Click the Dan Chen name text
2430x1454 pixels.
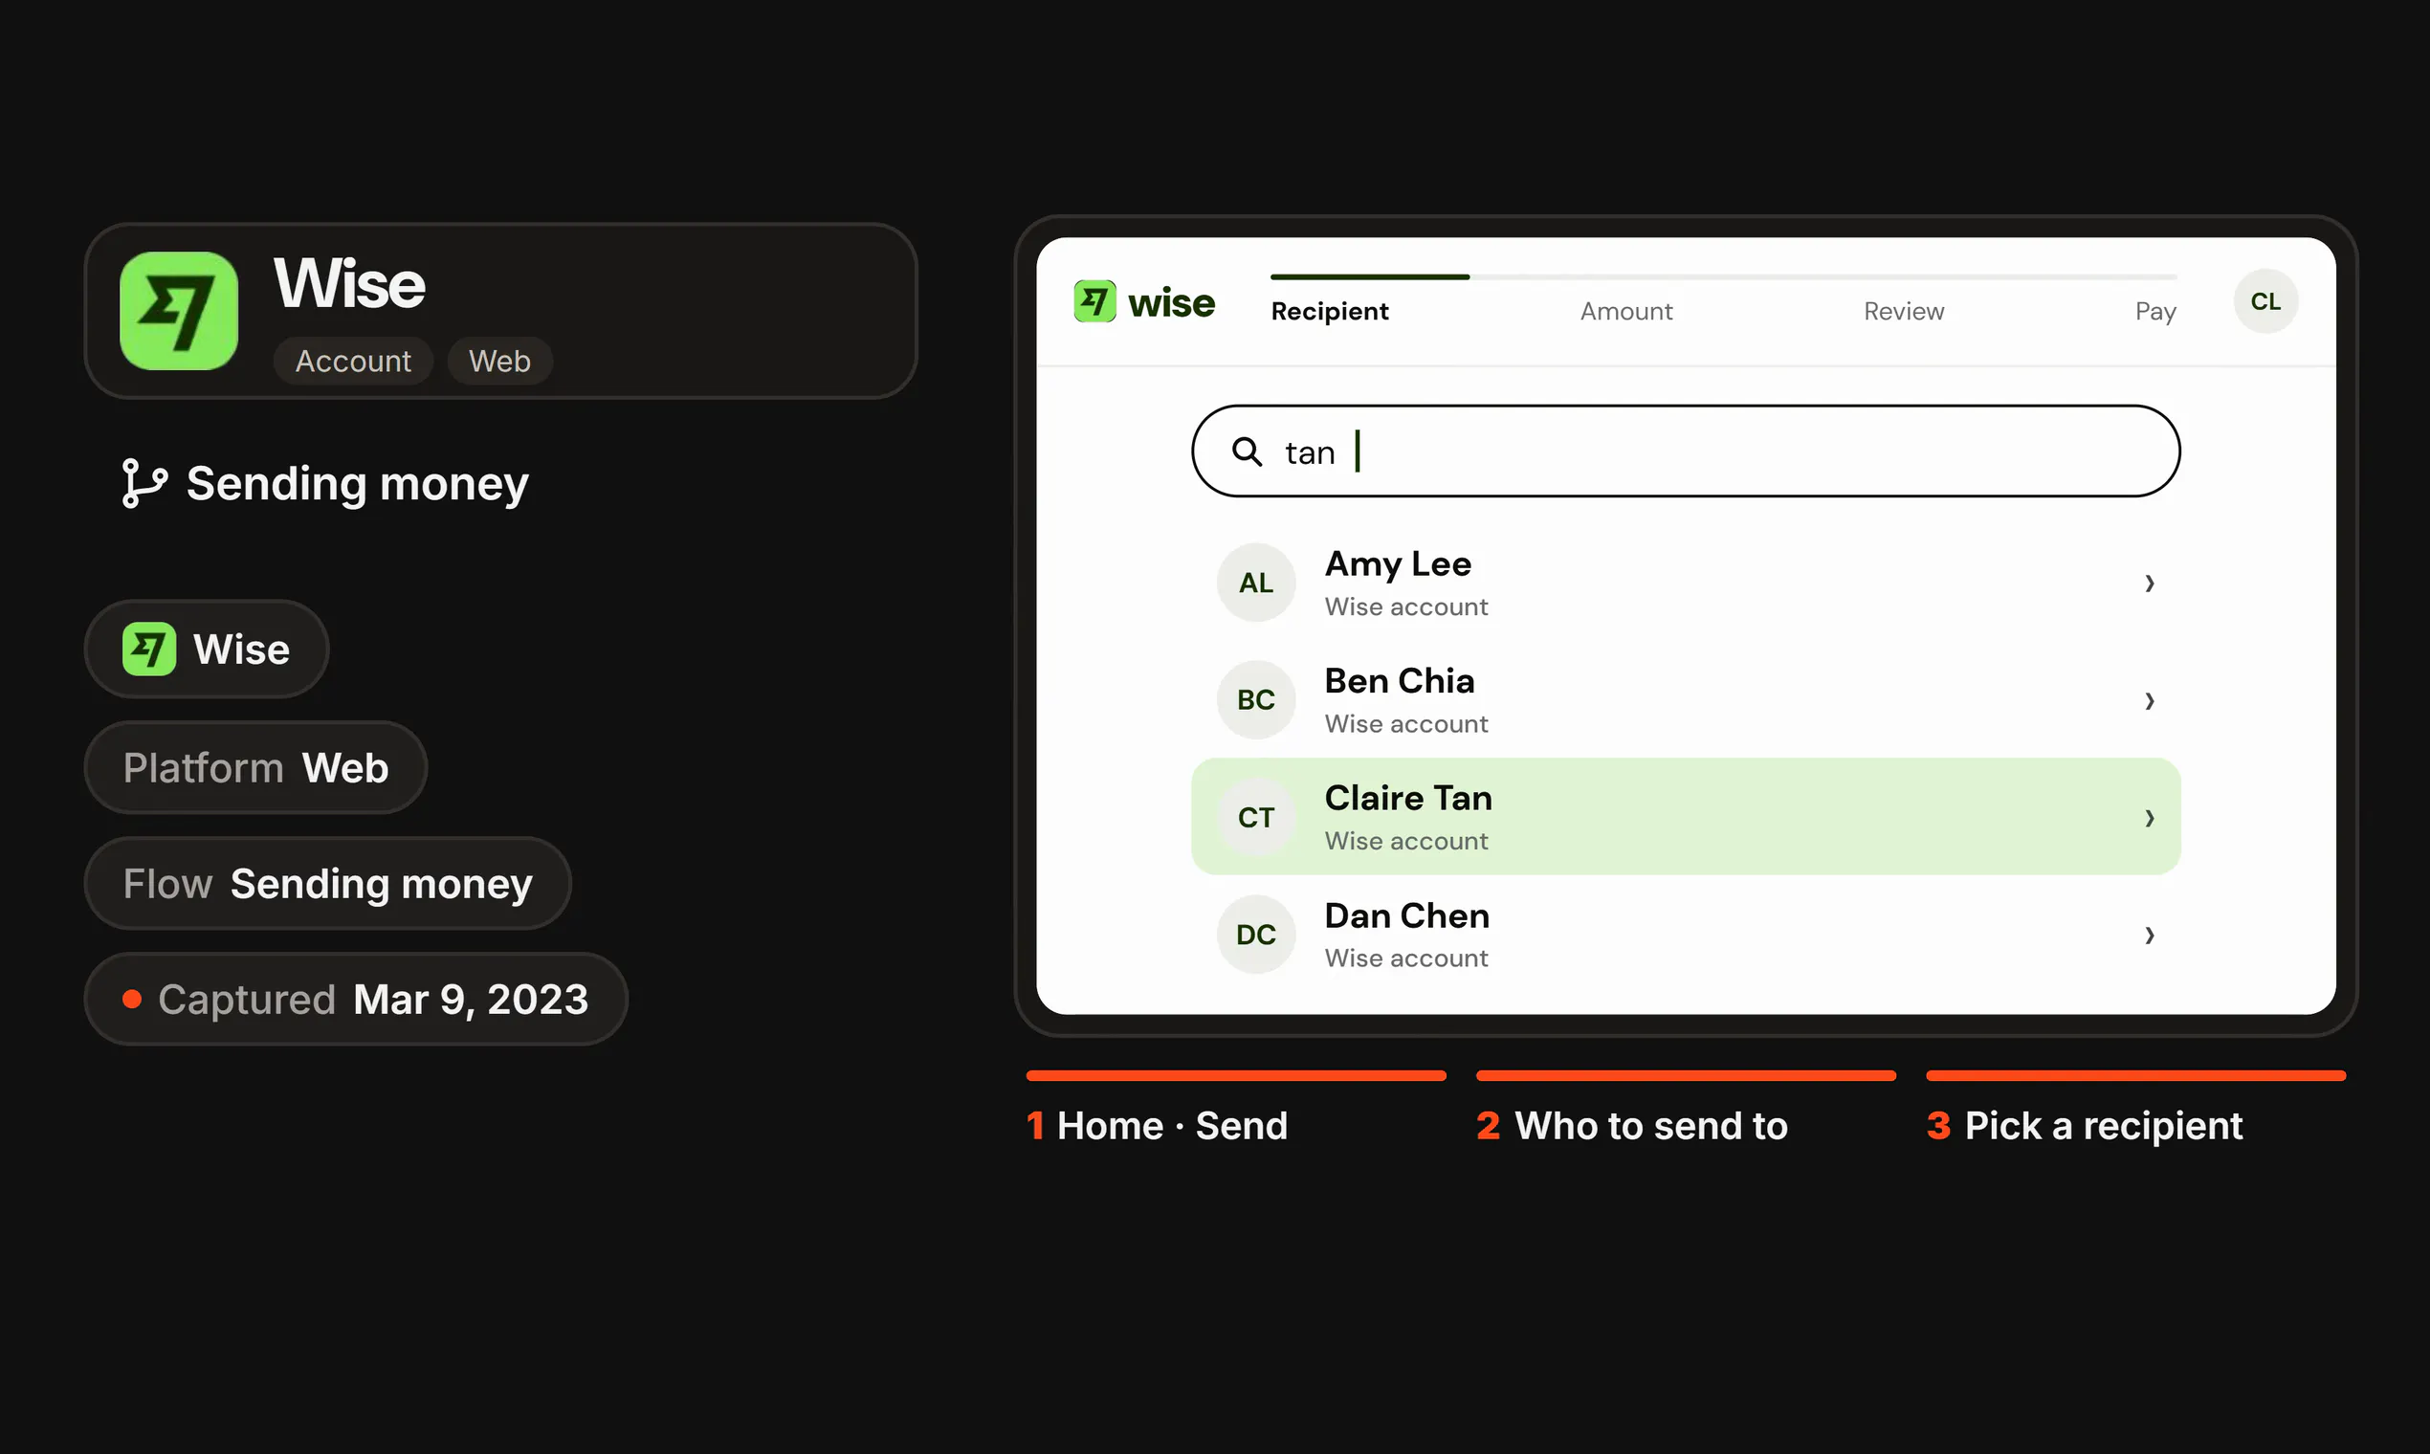[1407, 915]
